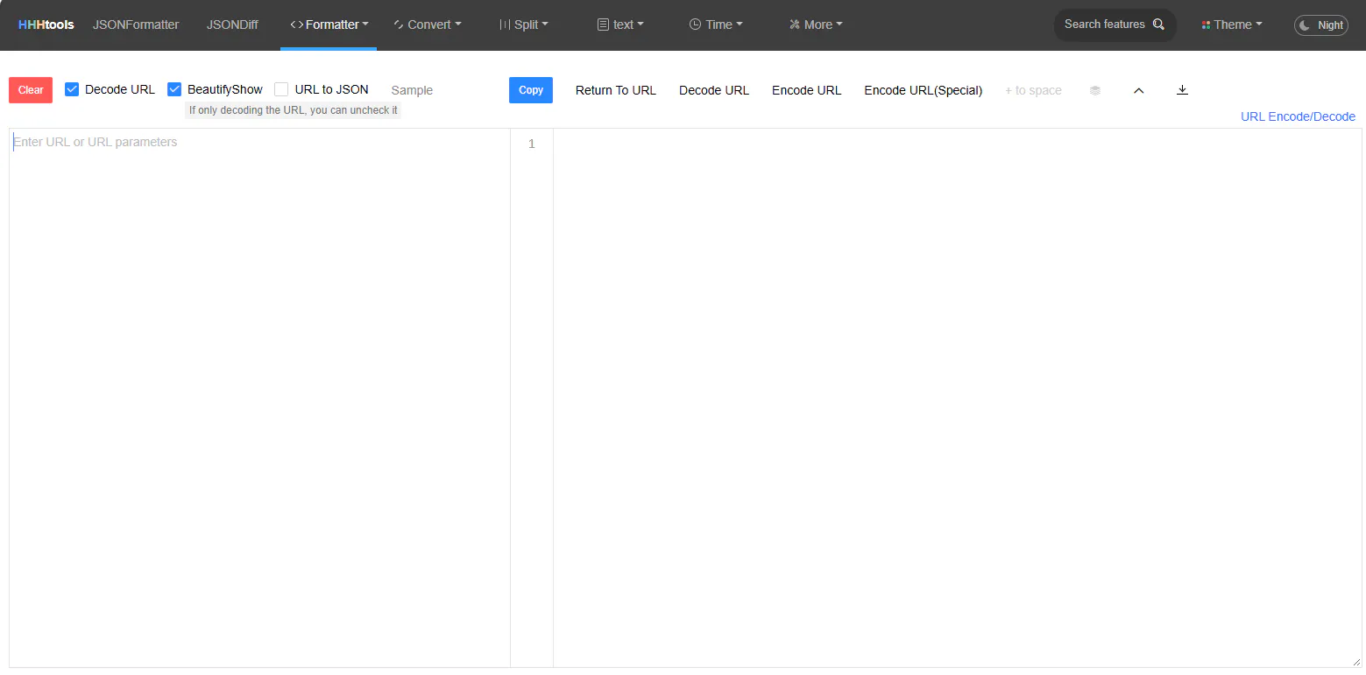The width and height of the screenshot is (1366, 675).
Task: Click inside the output editor pane
Action: click(958, 397)
